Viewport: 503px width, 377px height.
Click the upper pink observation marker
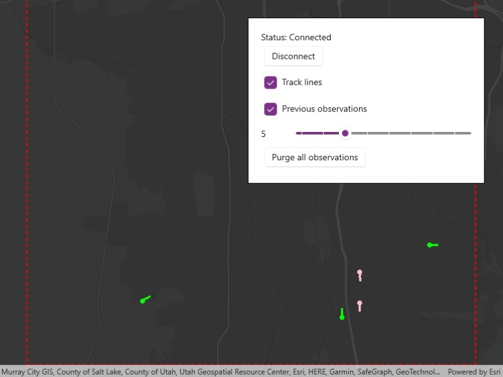pyautogui.click(x=360, y=275)
